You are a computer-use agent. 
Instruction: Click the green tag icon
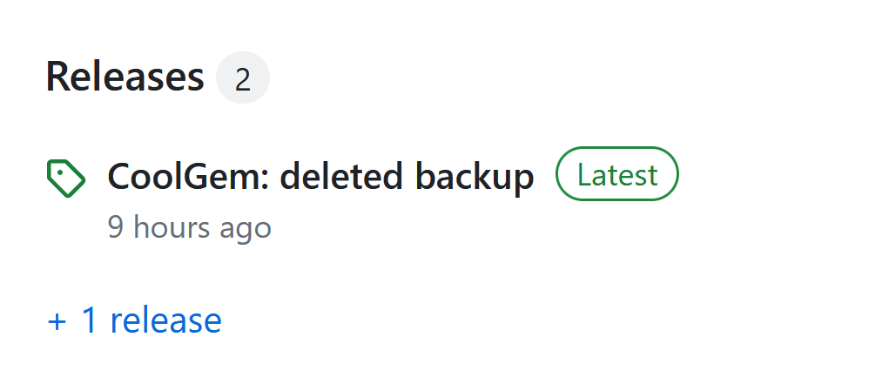tap(65, 179)
